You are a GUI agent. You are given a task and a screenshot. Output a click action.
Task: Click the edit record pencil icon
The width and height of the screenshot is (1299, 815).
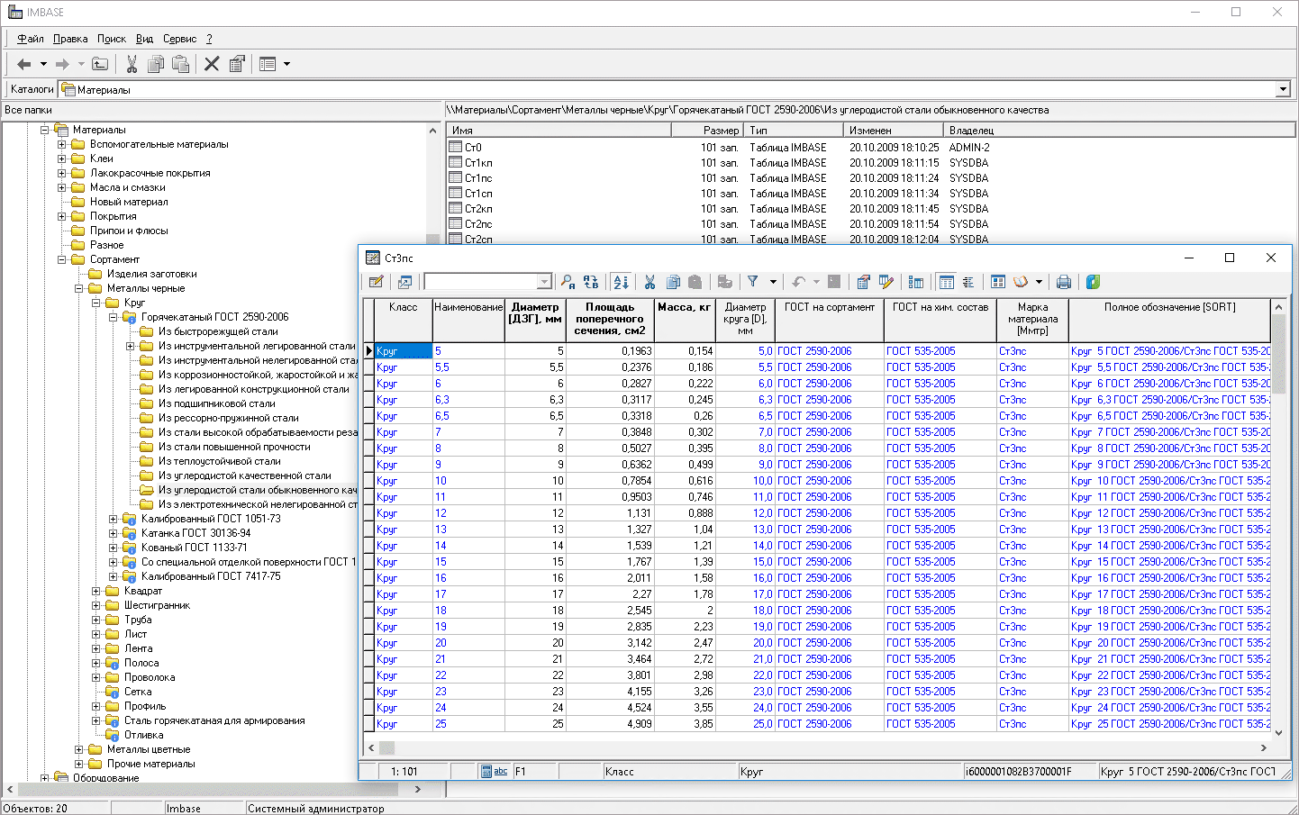pos(377,282)
